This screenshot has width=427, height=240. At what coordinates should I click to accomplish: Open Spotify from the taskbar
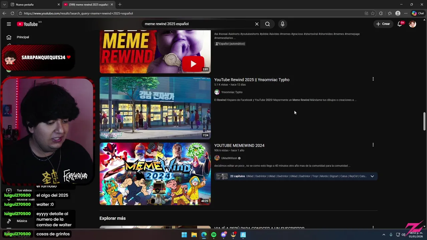point(214,235)
